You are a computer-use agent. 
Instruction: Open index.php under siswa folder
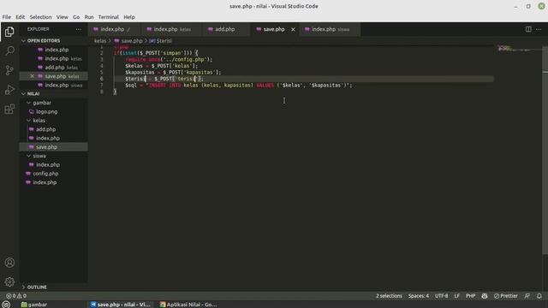pos(48,165)
